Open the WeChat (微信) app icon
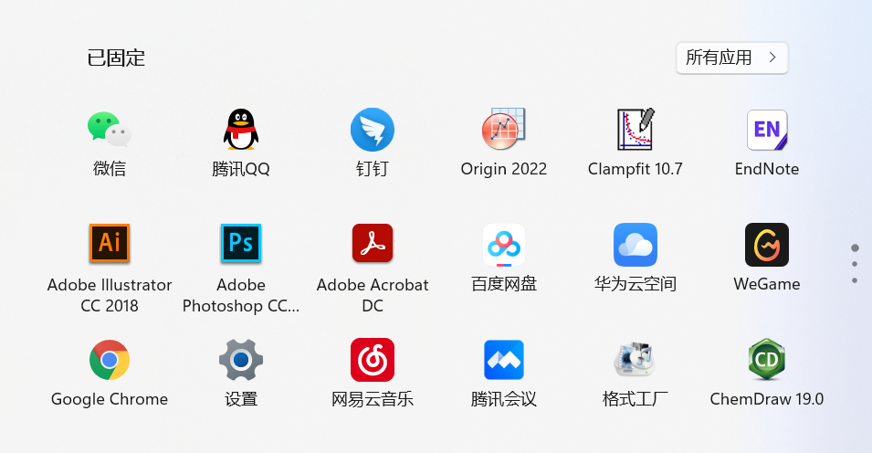This screenshot has width=872, height=453. click(110, 129)
